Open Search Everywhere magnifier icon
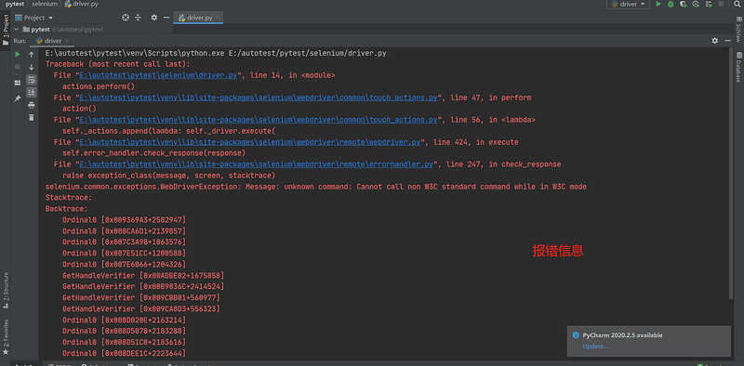The image size is (744, 366). [737, 5]
